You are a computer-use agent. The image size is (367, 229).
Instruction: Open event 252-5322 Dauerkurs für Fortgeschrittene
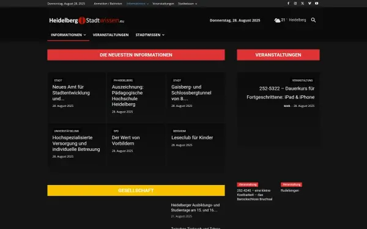[280, 93]
